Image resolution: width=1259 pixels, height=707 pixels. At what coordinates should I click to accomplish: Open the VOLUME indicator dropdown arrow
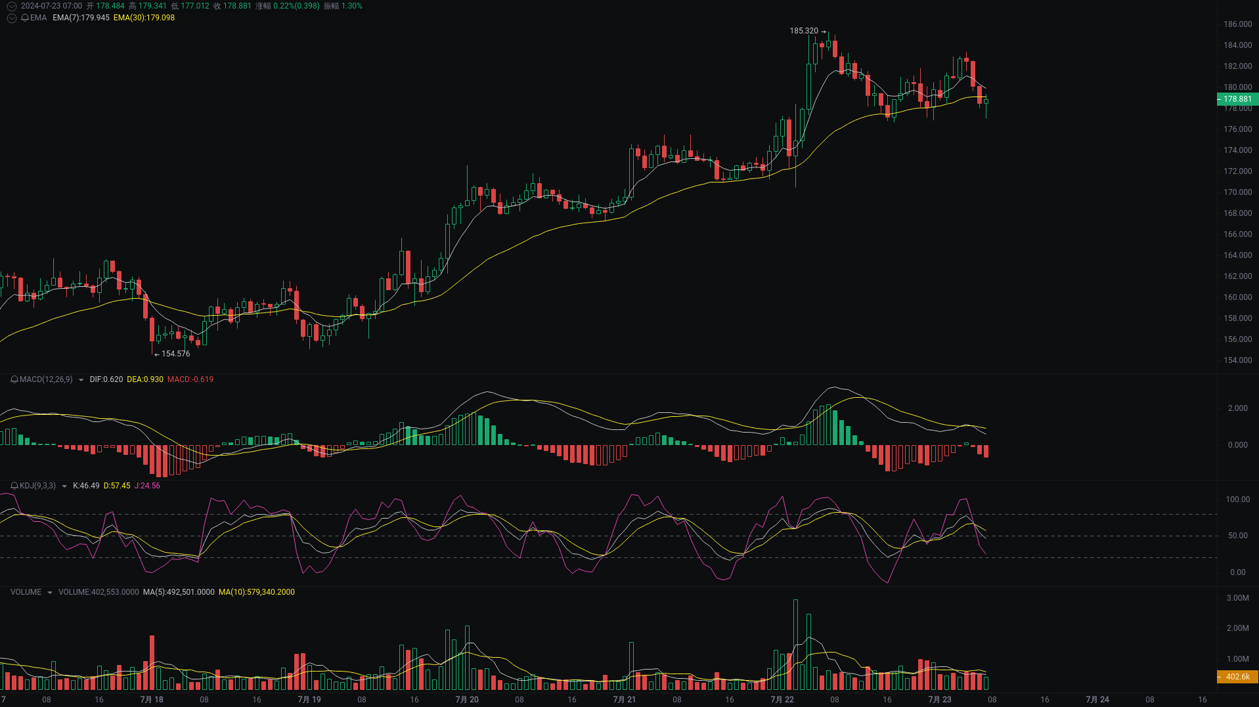coord(50,592)
